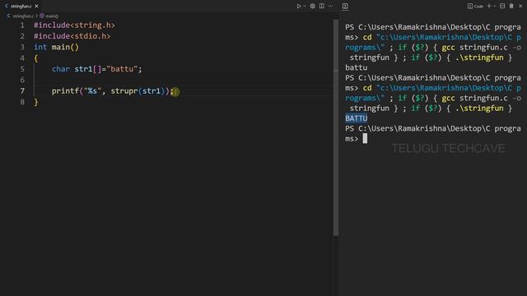Focus the terminal prompt cursor
Image resolution: width=527 pixels, height=296 pixels.
tap(365, 138)
